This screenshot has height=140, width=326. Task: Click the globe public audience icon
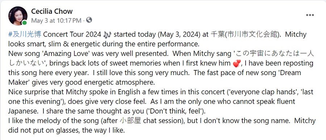coord(89,20)
